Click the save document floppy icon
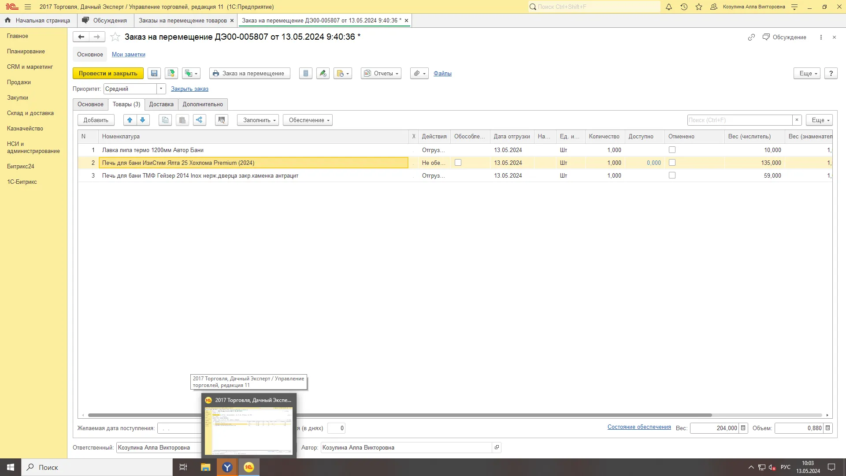 click(x=154, y=74)
